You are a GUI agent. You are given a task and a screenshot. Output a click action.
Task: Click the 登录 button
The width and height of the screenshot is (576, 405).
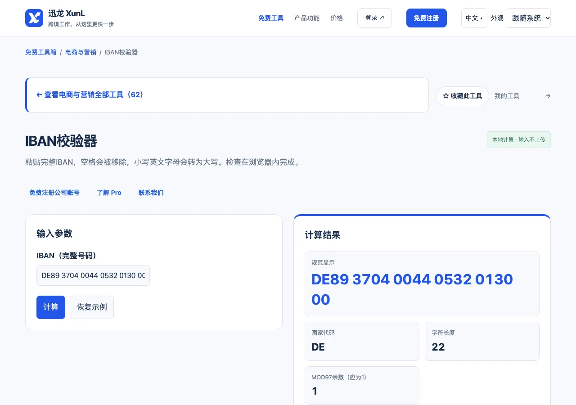click(x=374, y=18)
